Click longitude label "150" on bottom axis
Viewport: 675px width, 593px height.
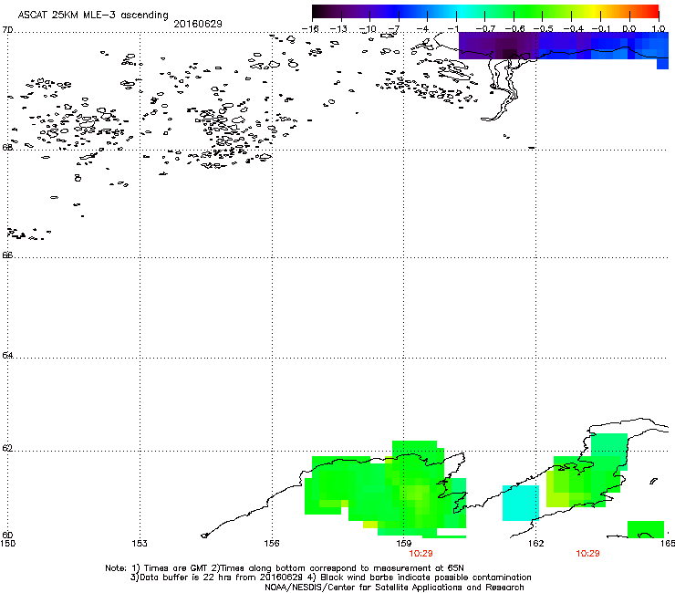[x=7, y=543]
